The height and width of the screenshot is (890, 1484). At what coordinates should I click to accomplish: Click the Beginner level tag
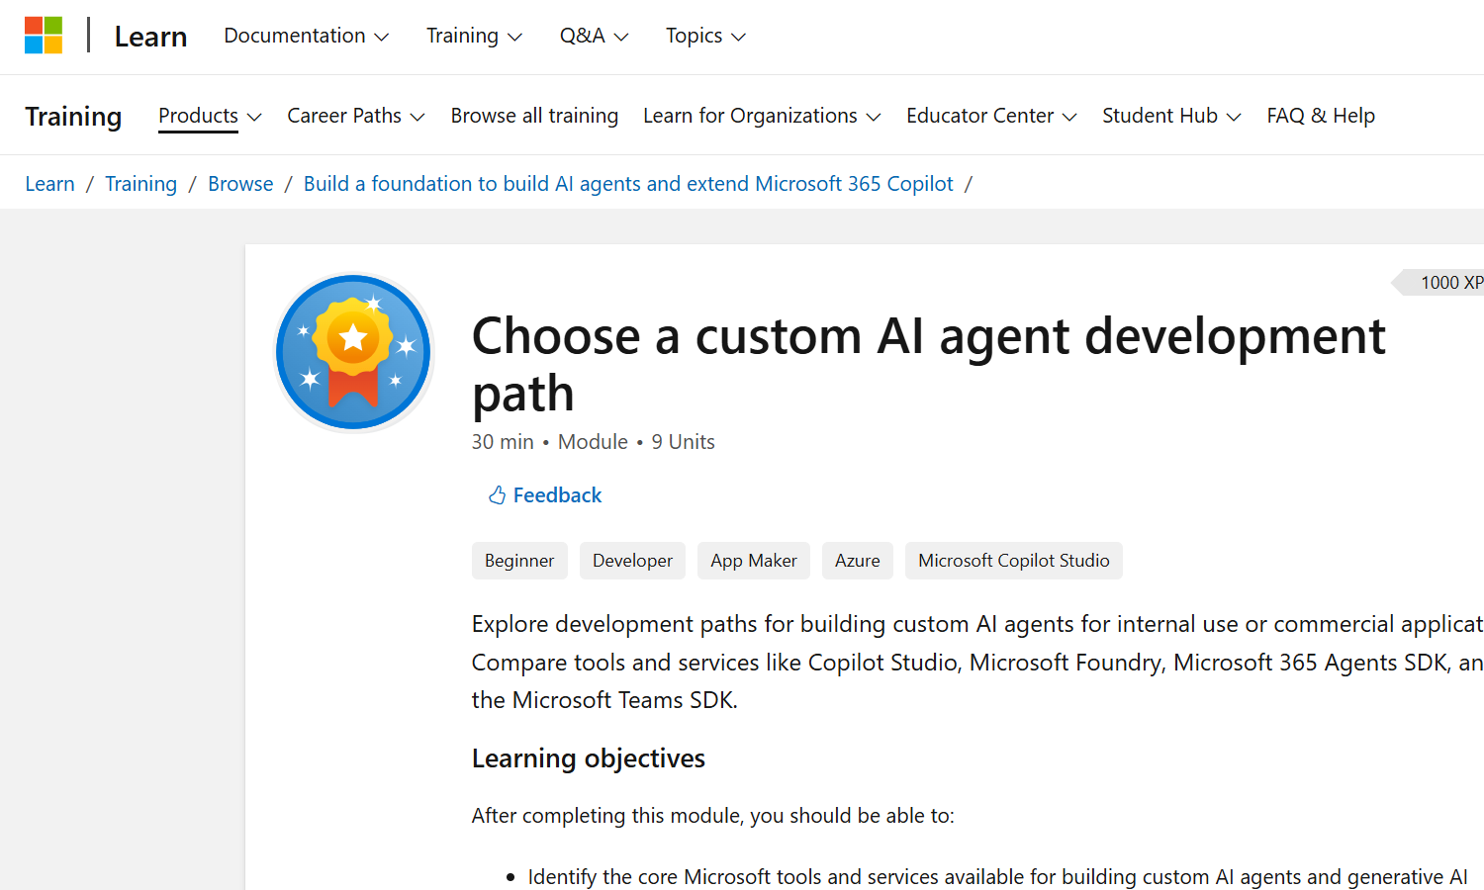[x=519, y=561]
